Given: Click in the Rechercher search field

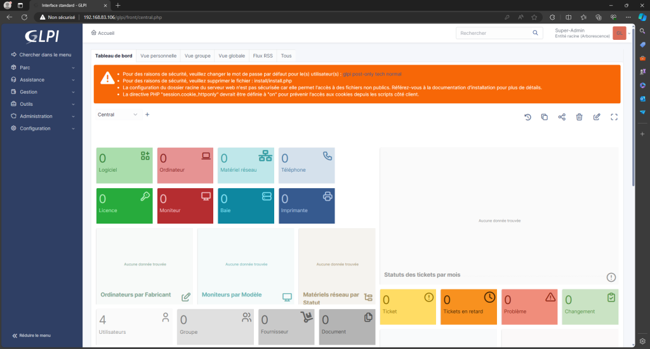Looking at the screenshot, I should pyautogui.click(x=493, y=33).
